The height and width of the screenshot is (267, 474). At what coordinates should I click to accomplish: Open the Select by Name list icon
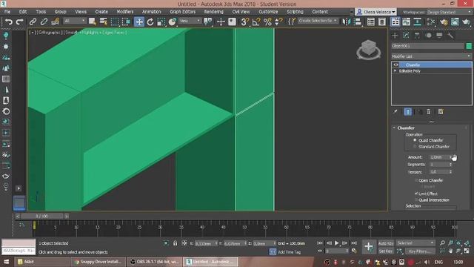tap(104, 22)
